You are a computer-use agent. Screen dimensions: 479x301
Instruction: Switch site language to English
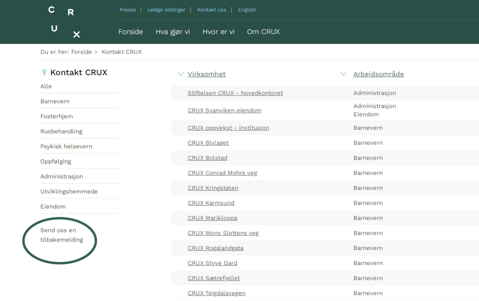(247, 10)
